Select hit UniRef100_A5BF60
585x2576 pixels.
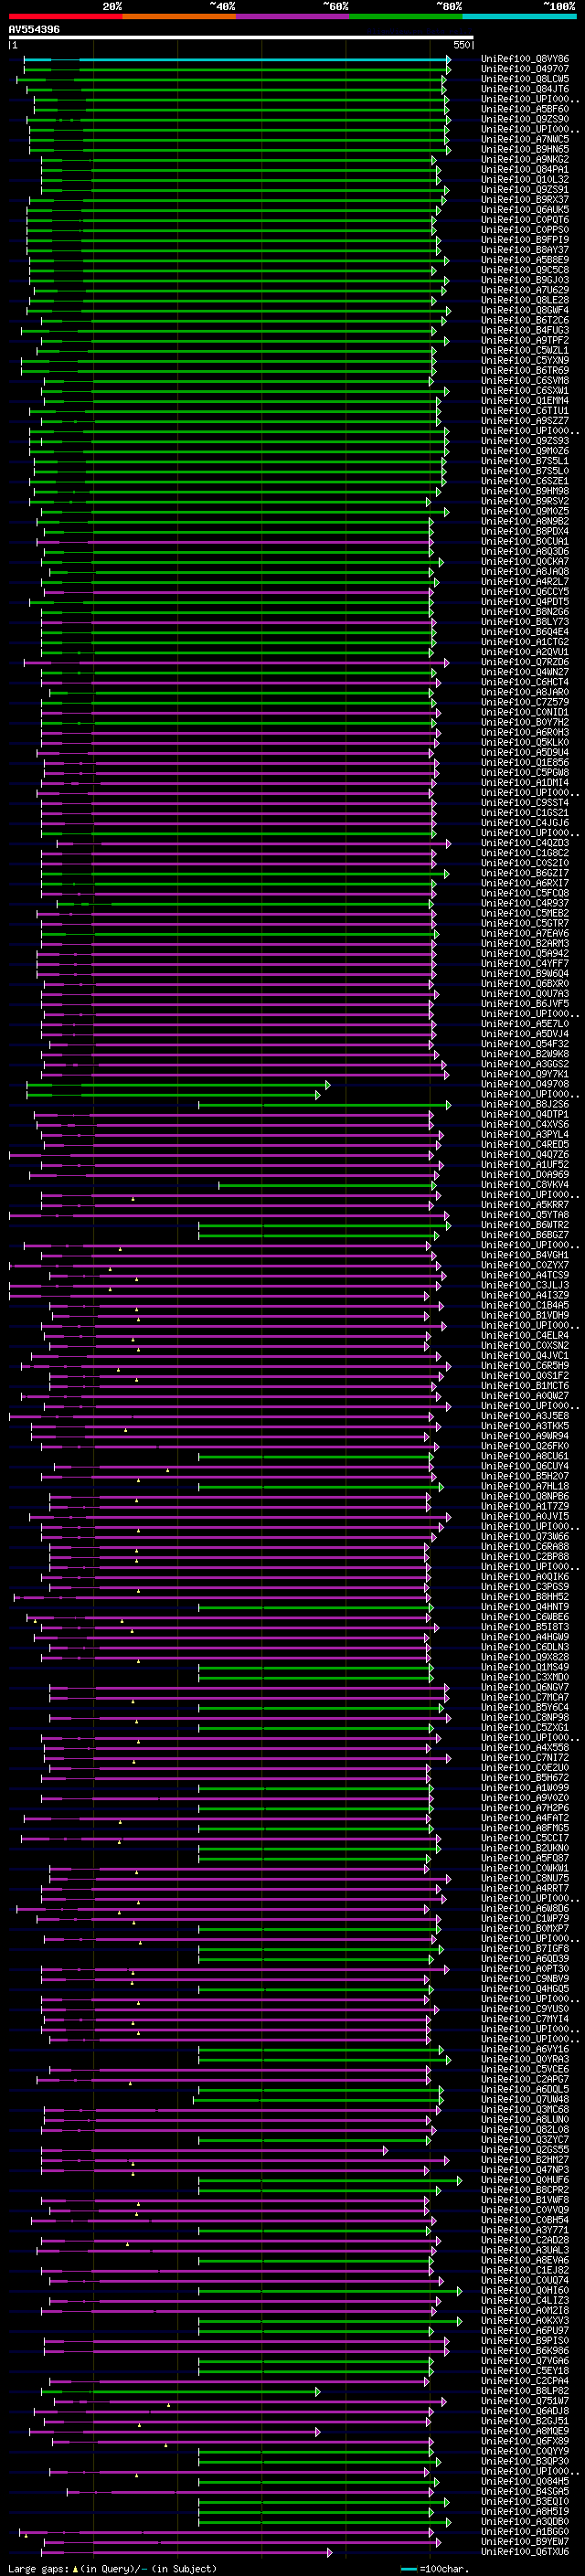(525, 109)
